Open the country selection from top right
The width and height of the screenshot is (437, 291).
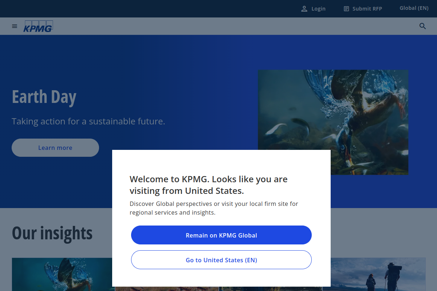point(414,8)
